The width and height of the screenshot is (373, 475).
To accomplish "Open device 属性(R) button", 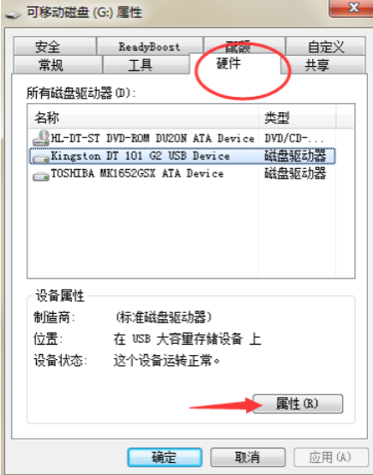I will tap(298, 404).
